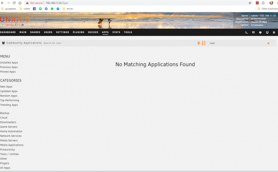Viewport: 278px width, 172px height.
Task: Click the browser forward arrow
Action: (8, 3)
